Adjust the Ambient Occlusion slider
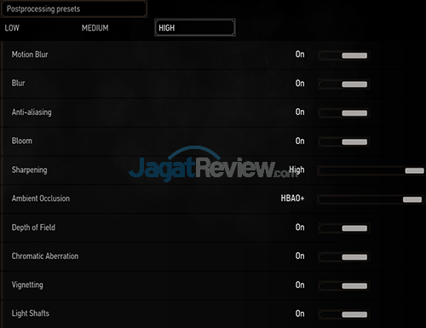This screenshot has width=426, height=328. pyautogui.click(x=371, y=199)
